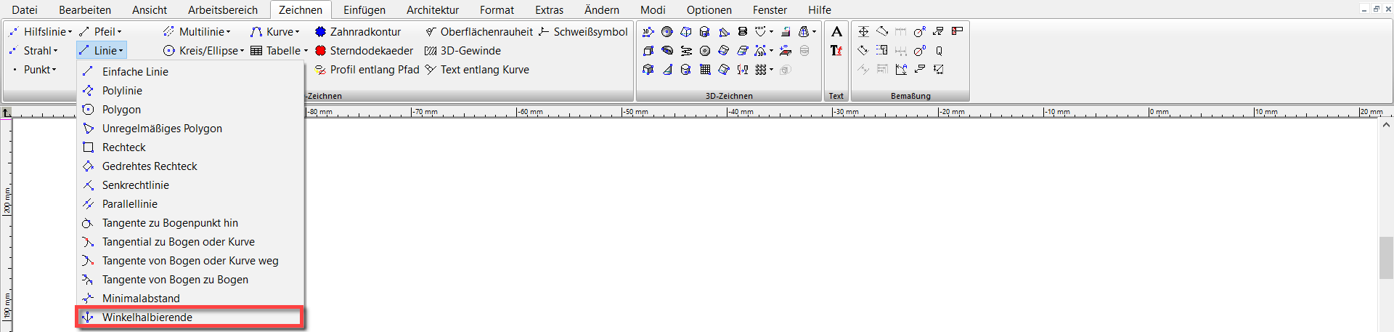Click the red tolerance frame icon
Image resolution: width=1394 pixels, height=332 pixels.
[957, 31]
